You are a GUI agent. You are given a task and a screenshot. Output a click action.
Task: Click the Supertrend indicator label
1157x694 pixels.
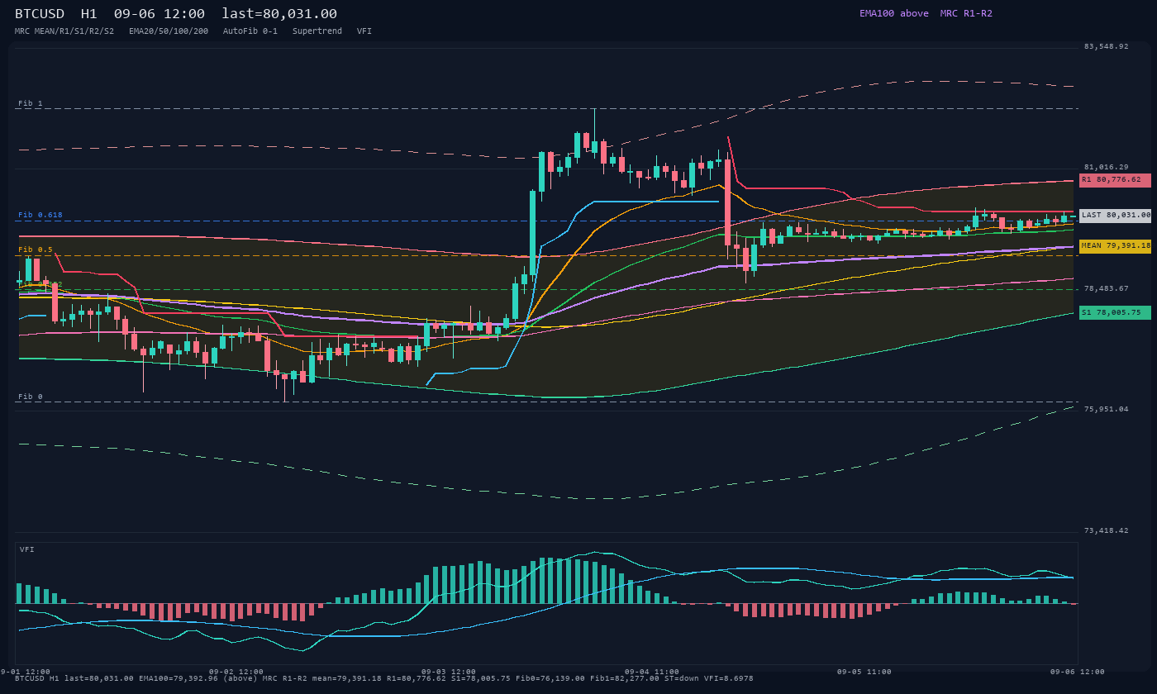(x=317, y=31)
